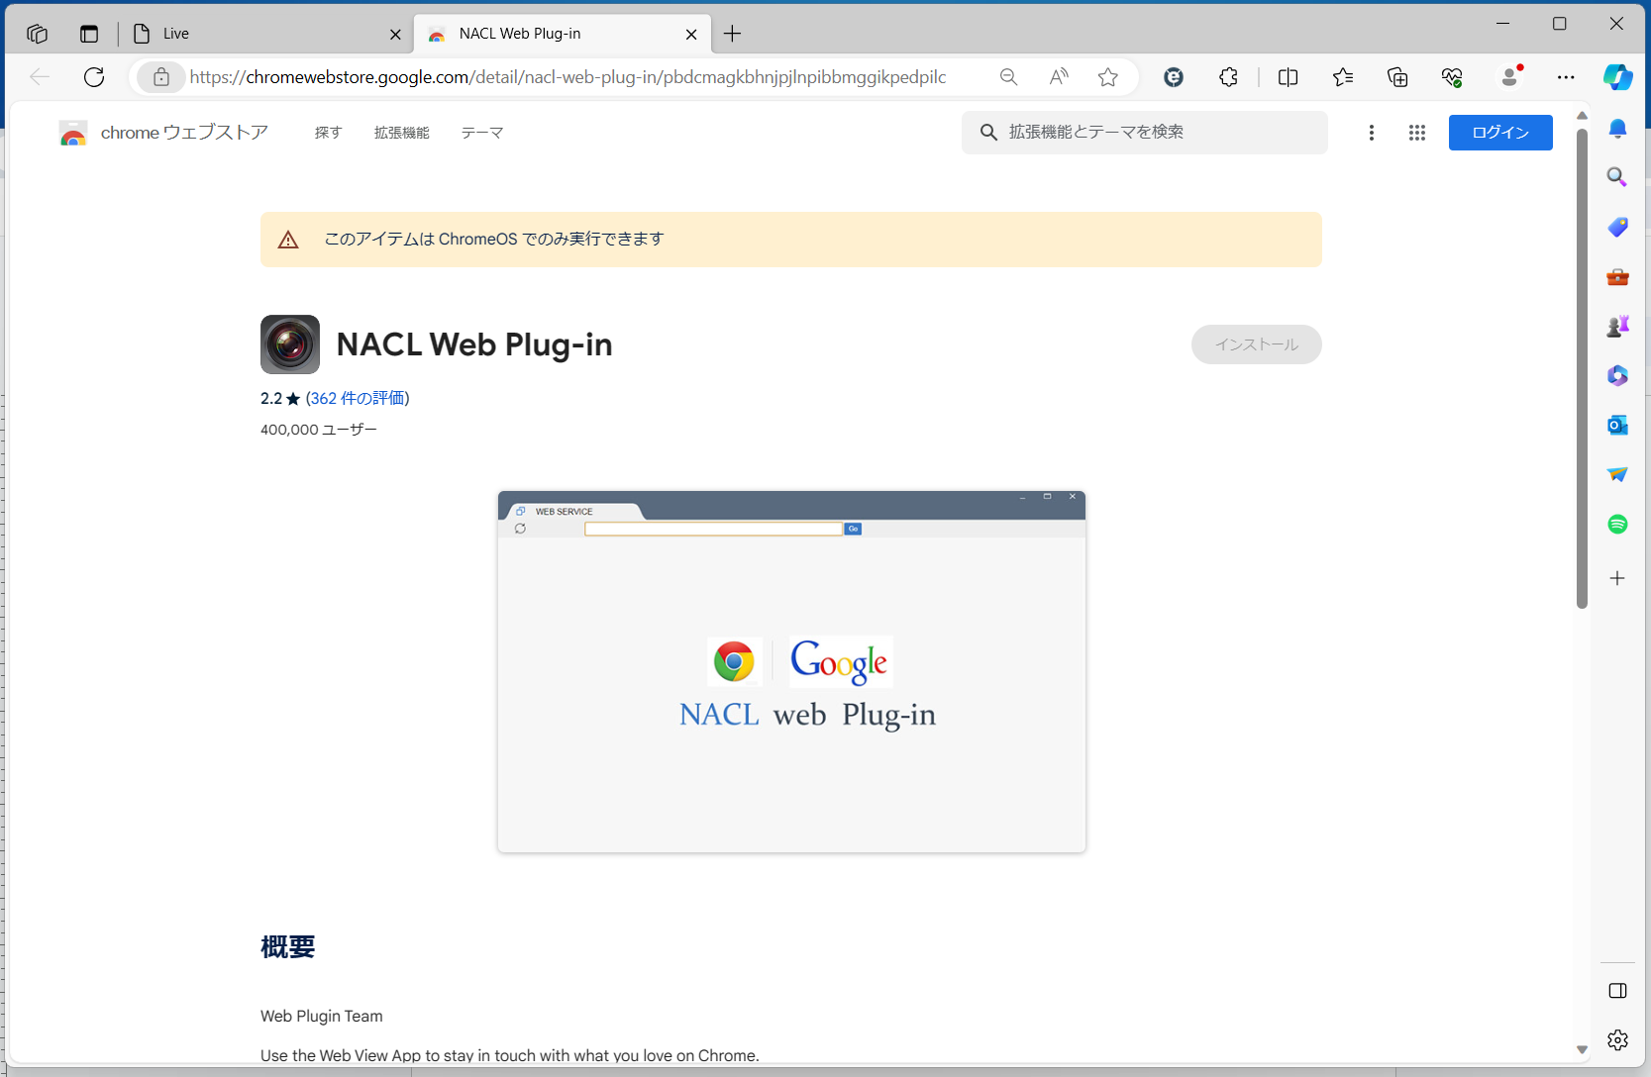Open the sidebar Tools briefcase icon
Viewport: 1651px width, 1077px height.
pos(1617,276)
